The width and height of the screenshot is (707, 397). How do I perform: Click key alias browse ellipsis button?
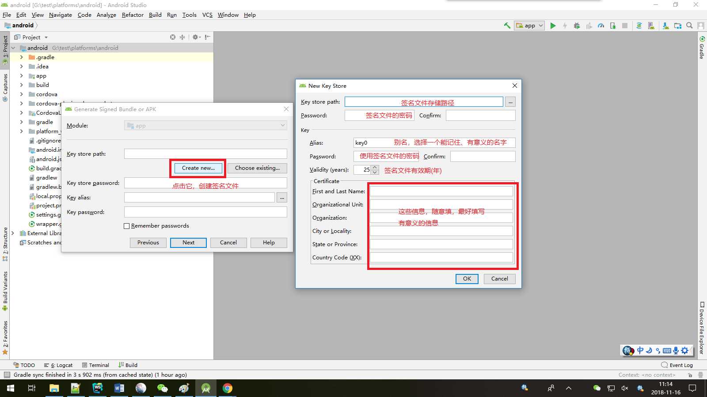(x=282, y=198)
